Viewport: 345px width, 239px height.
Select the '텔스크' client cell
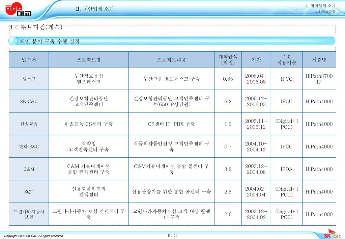tap(29, 79)
